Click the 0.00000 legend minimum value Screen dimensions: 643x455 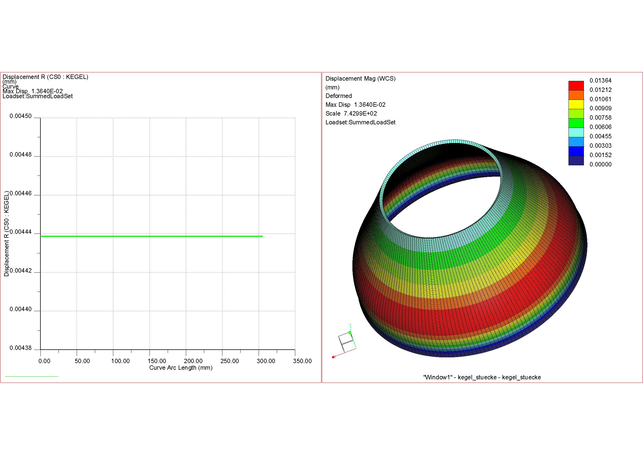click(600, 165)
